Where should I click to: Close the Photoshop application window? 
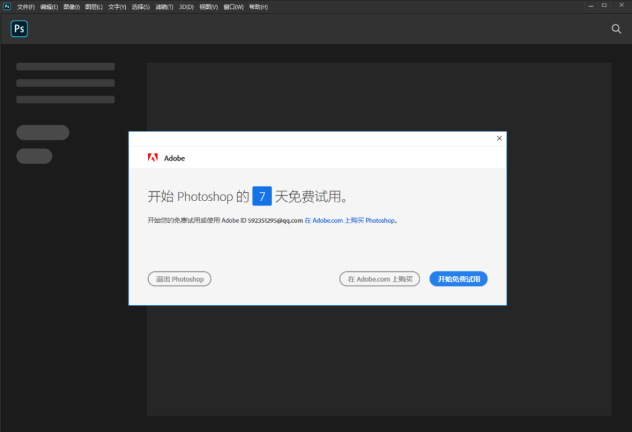(x=621, y=5)
